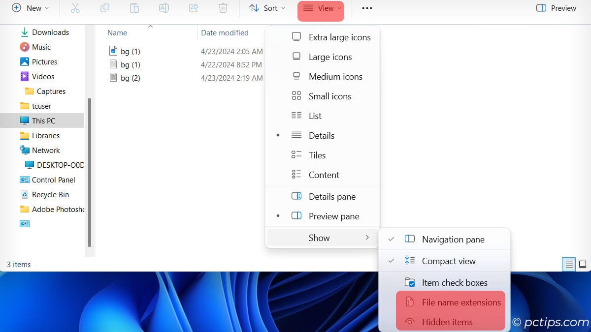Click the Cut icon in the toolbar
This screenshot has height=332, width=591.
pyautogui.click(x=75, y=8)
